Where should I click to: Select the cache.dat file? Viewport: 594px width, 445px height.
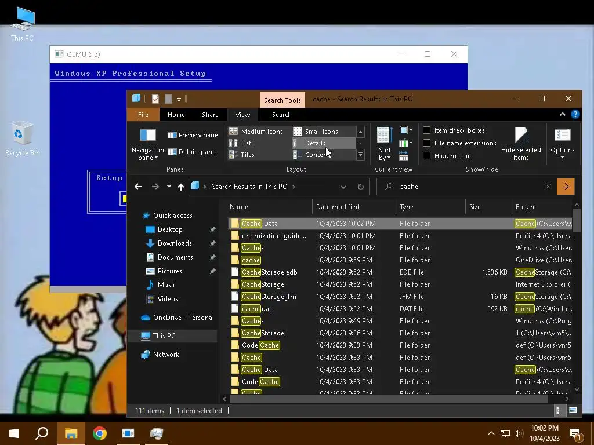pyautogui.click(x=400, y=309)
